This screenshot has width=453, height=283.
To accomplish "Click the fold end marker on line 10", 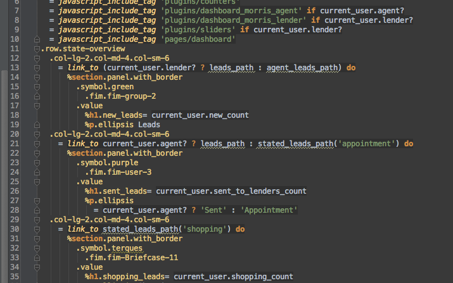I will coord(37,39).
